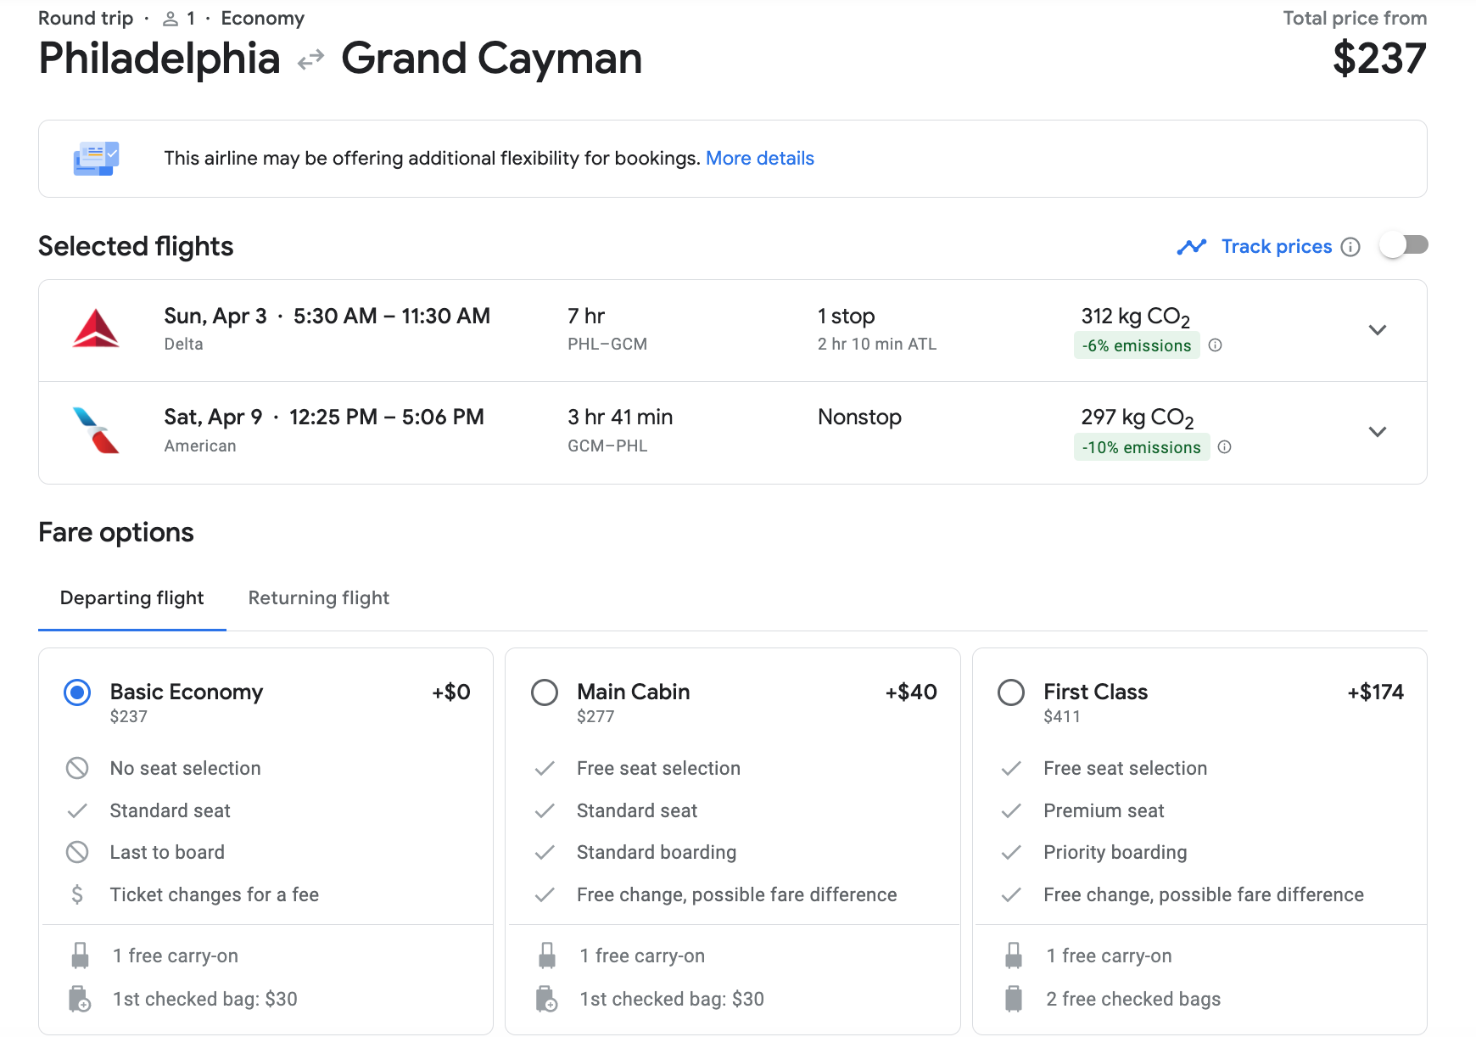Screen dimensions: 1476x1037
Task: Switch to the Returning flight tab
Action: [319, 598]
